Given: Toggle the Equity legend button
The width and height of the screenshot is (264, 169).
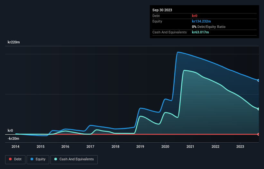Looking at the screenshot, I should click(38, 159).
